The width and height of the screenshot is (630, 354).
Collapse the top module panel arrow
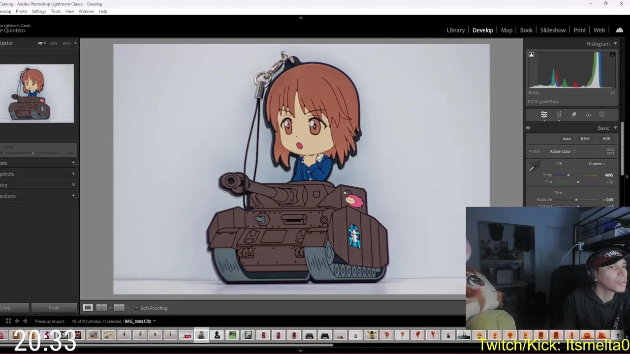[x=301, y=17]
